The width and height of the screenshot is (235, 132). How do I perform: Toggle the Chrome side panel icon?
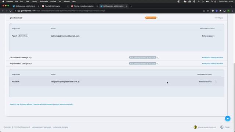tap(224, 11)
